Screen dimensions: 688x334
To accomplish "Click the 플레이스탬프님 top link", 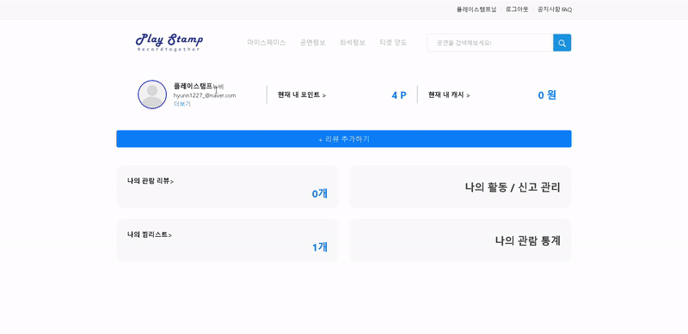I will point(476,9).
